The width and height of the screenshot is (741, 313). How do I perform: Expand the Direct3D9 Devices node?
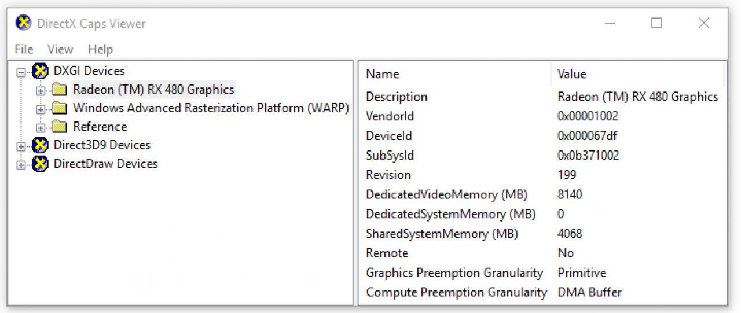pos(21,146)
